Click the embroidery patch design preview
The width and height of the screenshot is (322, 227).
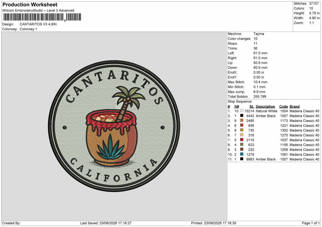tap(114, 126)
